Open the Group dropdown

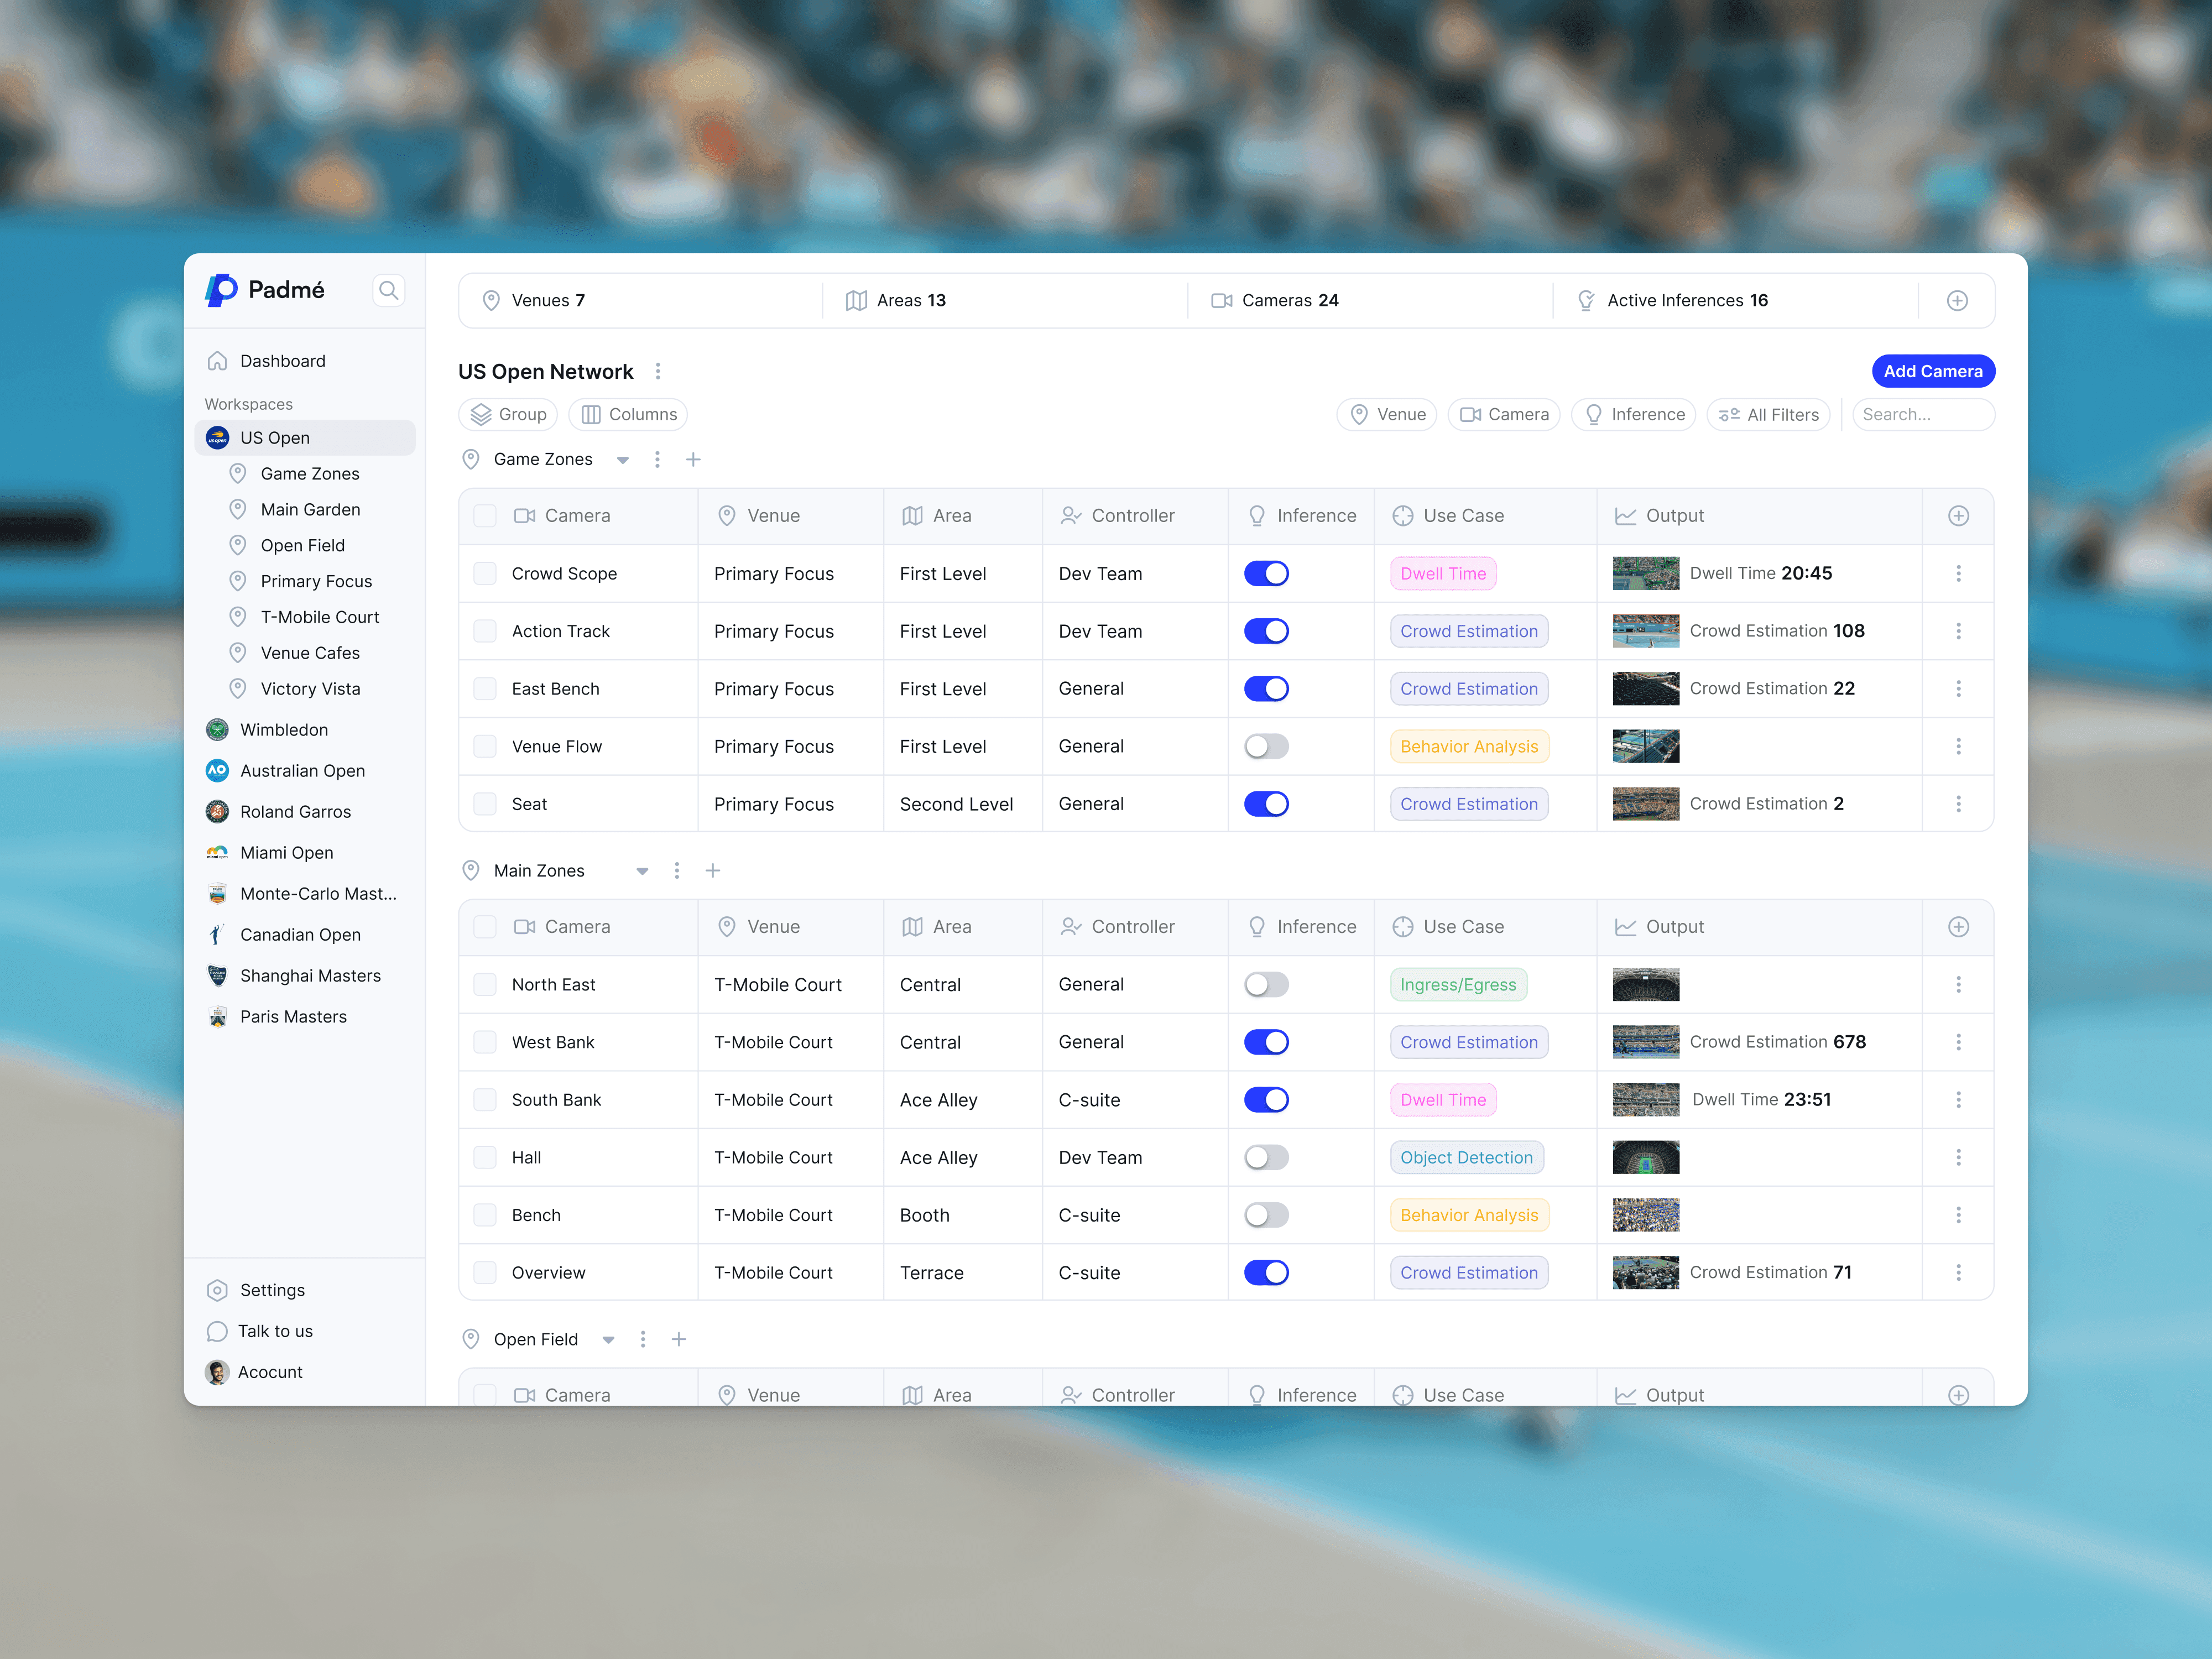(x=508, y=415)
